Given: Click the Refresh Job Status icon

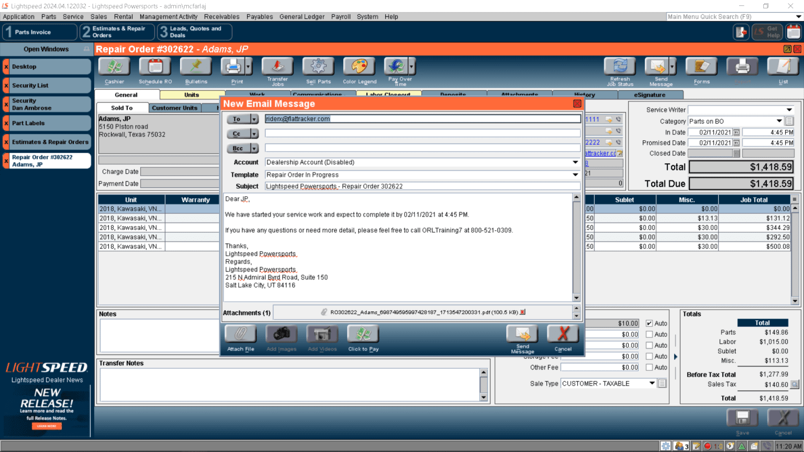Looking at the screenshot, I should click(620, 67).
